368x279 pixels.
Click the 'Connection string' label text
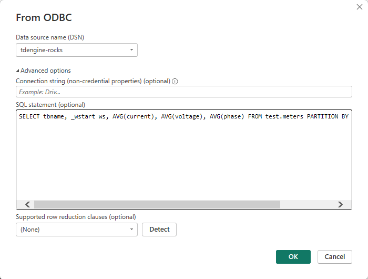[x=93, y=81]
